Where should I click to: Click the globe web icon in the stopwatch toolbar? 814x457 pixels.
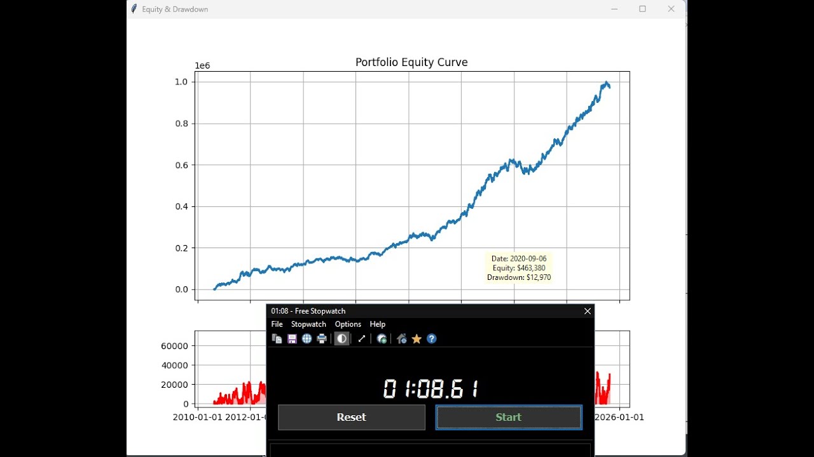[307, 339]
